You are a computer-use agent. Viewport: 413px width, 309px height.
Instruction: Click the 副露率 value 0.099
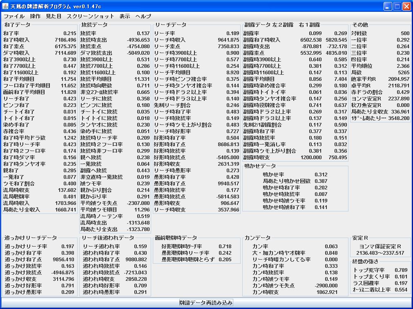click(315, 33)
